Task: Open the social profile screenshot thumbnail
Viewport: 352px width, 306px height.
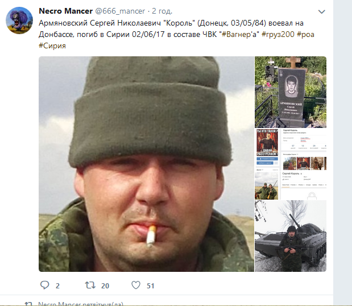Action: (x=291, y=164)
